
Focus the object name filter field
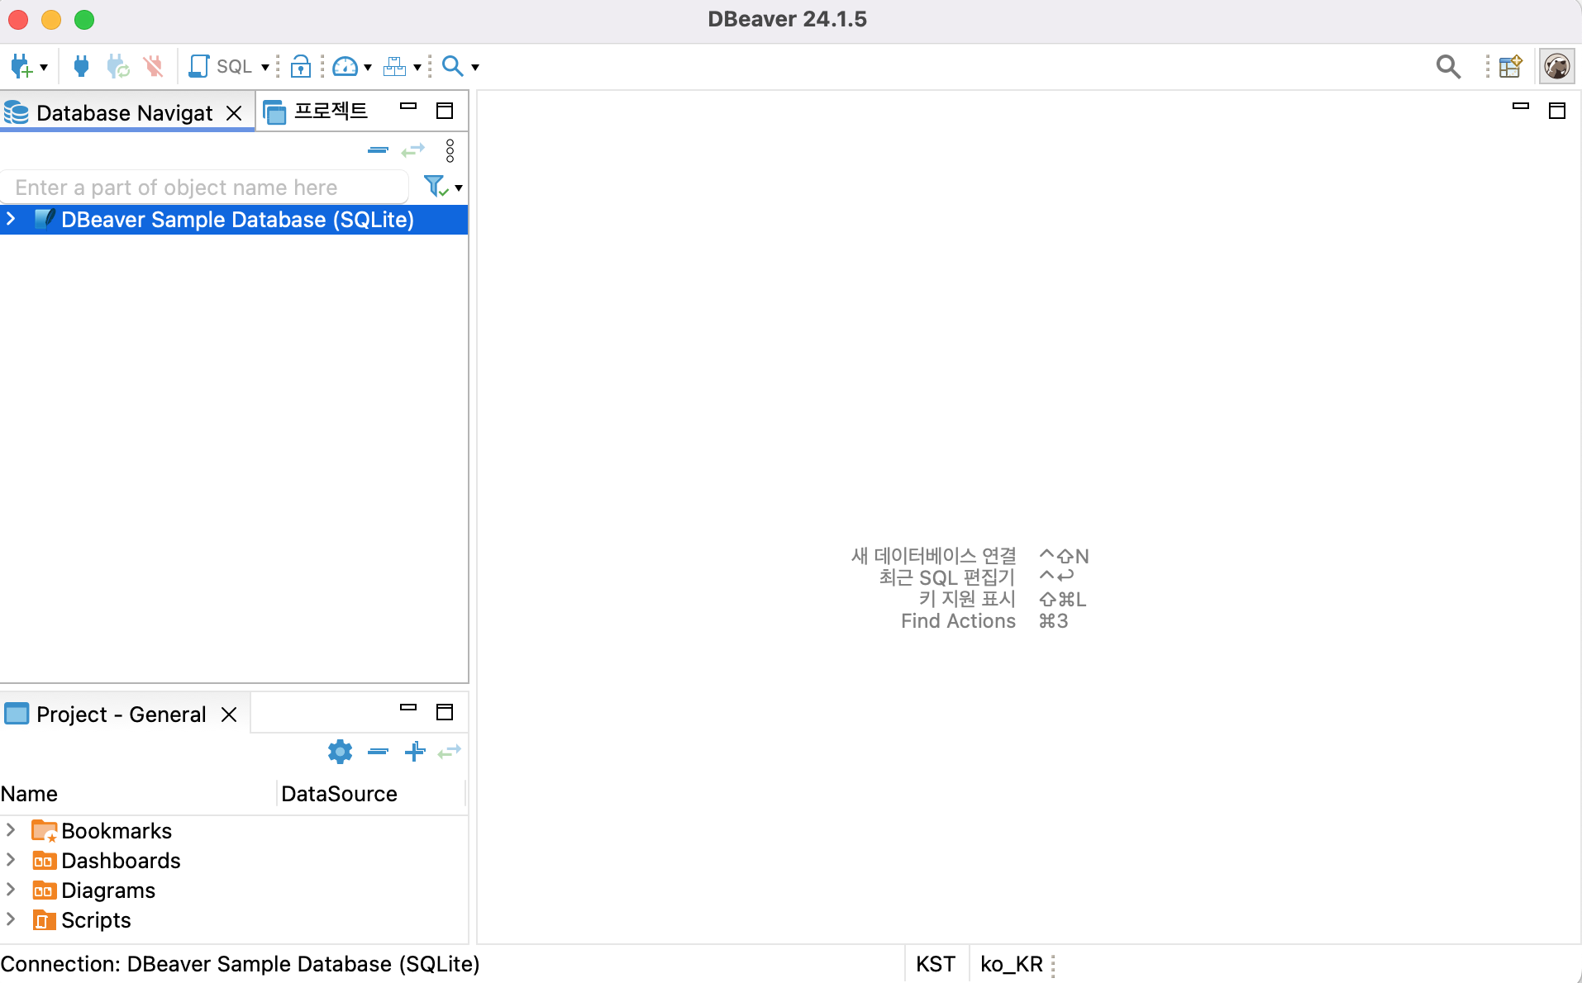tap(204, 188)
